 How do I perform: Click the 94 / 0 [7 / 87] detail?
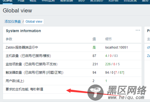(115, 73)
